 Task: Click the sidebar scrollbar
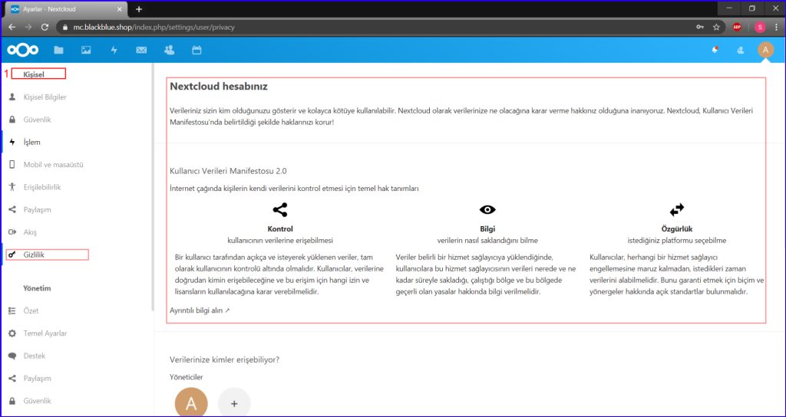(x=152, y=188)
